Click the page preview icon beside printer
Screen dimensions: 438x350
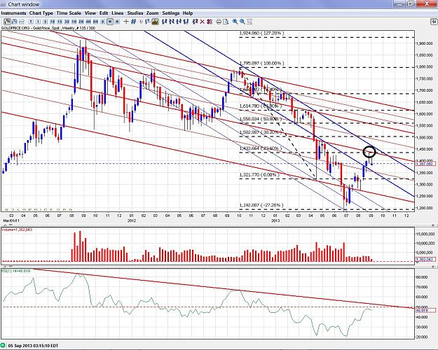tap(226, 22)
